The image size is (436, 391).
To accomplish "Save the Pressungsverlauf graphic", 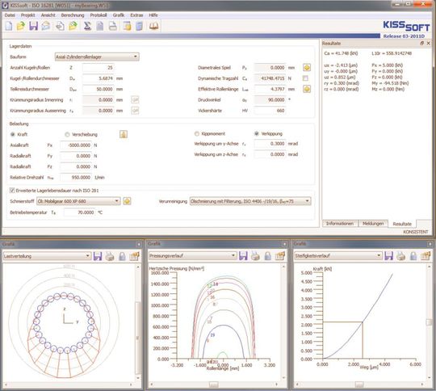I will click(243, 256).
